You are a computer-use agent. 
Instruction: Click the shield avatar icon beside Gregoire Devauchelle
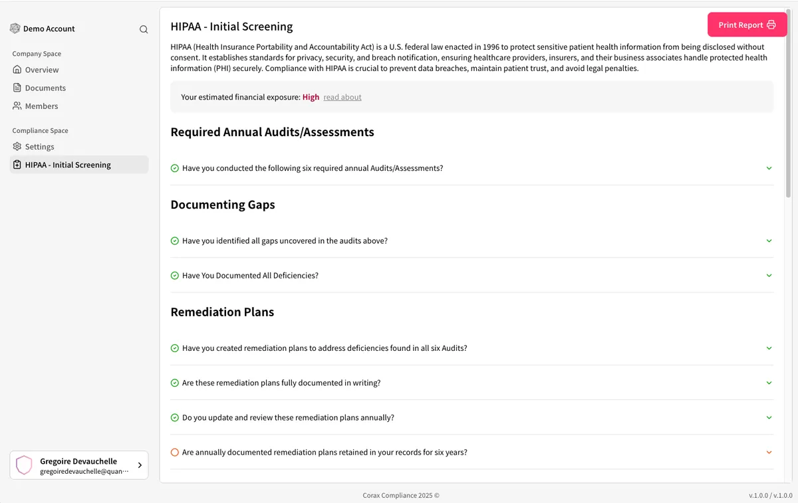point(24,465)
